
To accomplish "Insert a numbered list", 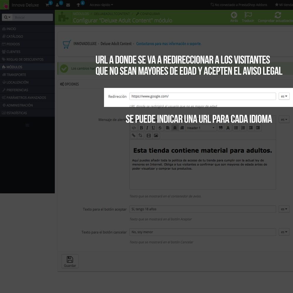I will pos(243,128).
